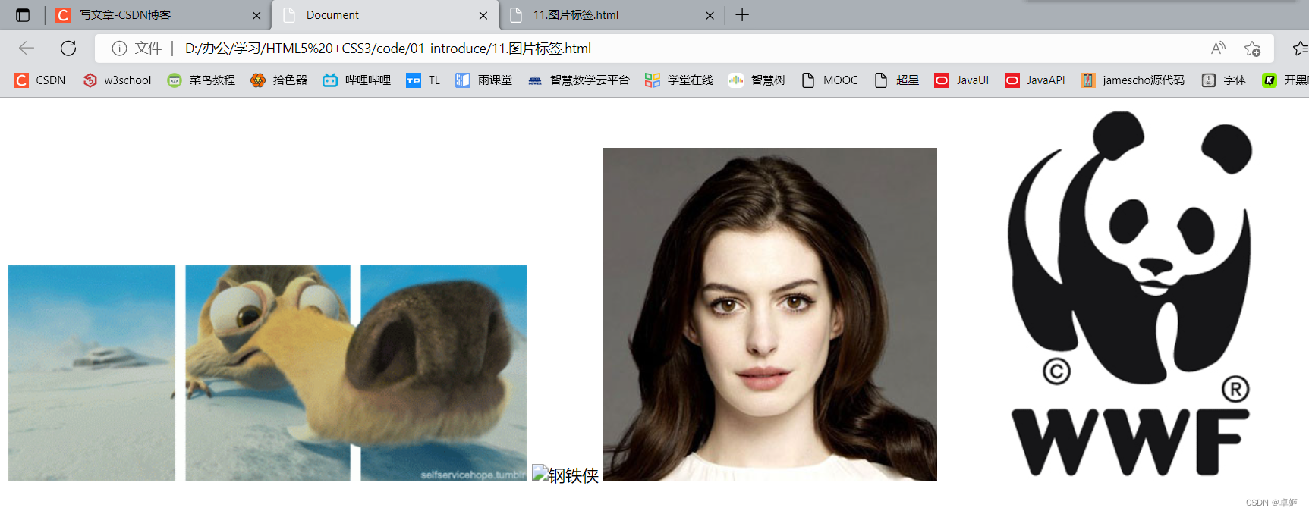Click the woman portrait photo

770,315
